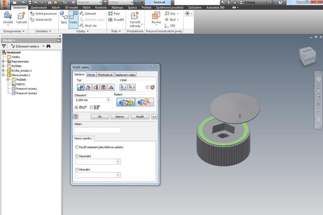Image resolution: width=323 pixels, height=215 pixels.
Task: Click the view cube in the viewport
Action: (x=308, y=56)
